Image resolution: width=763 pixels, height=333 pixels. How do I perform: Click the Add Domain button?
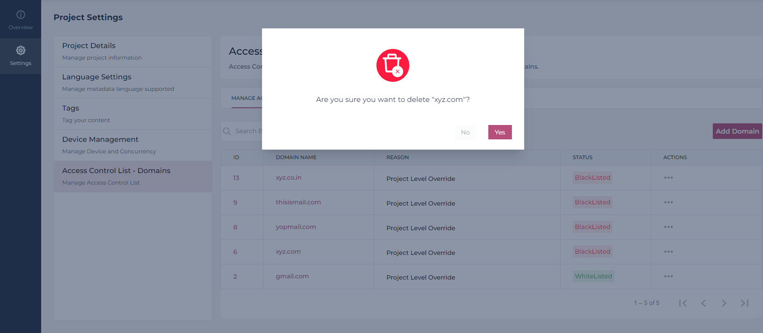(737, 131)
